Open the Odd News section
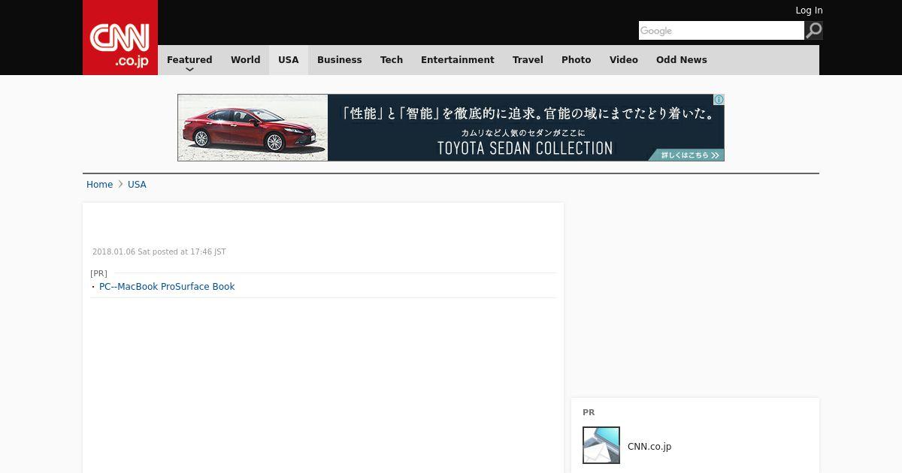Viewport: 902px width, 473px height. pyautogui.click(x=682, y=60)
